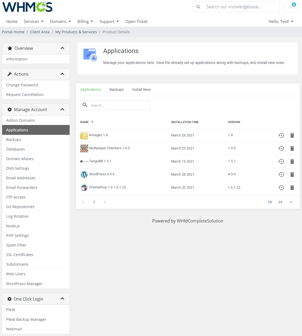Screen dimensions: 302x336
Task: Click Portal Home breadcrumb
Action: [13, 32]
